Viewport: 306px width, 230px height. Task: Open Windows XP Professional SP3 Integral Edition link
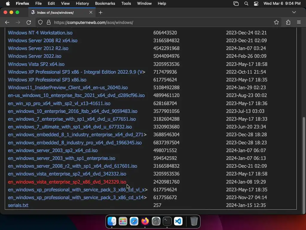pyautogui.click(x=76, y=72)
